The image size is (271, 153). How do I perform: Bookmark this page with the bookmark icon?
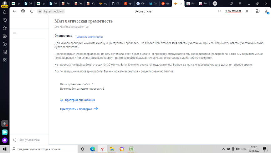pos(247,11)
